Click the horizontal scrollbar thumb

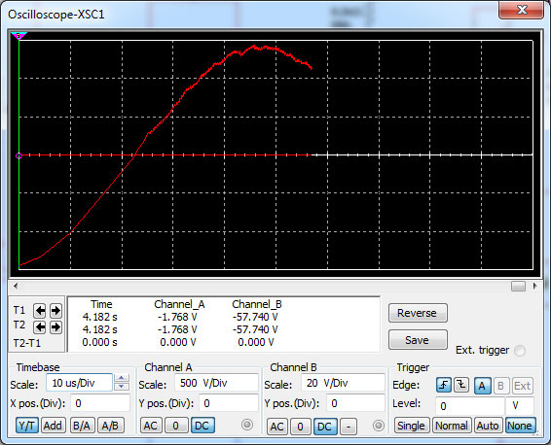click(x=518, y=287)
